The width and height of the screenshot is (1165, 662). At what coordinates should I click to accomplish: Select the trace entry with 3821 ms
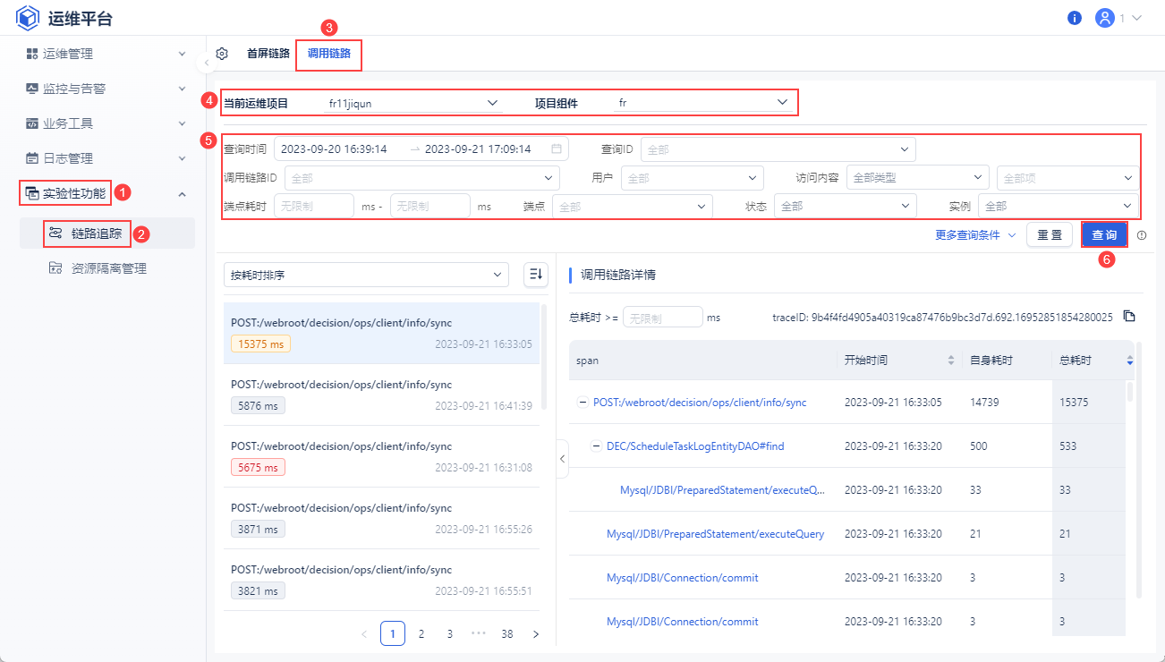(381, 580)
